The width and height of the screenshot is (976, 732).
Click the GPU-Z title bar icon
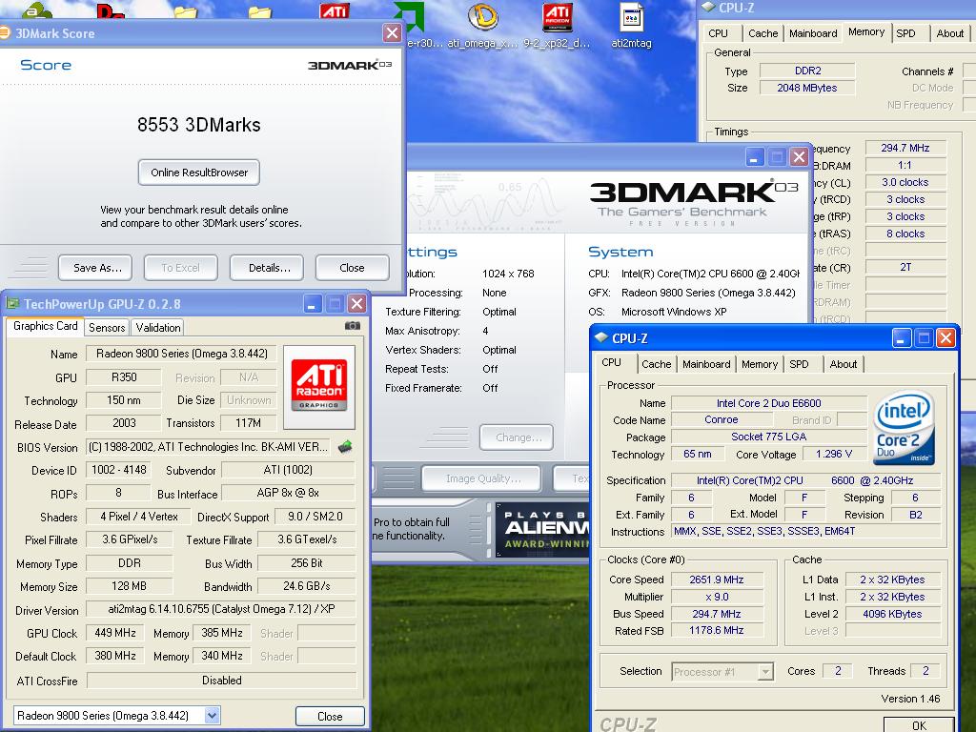(12, 304)
